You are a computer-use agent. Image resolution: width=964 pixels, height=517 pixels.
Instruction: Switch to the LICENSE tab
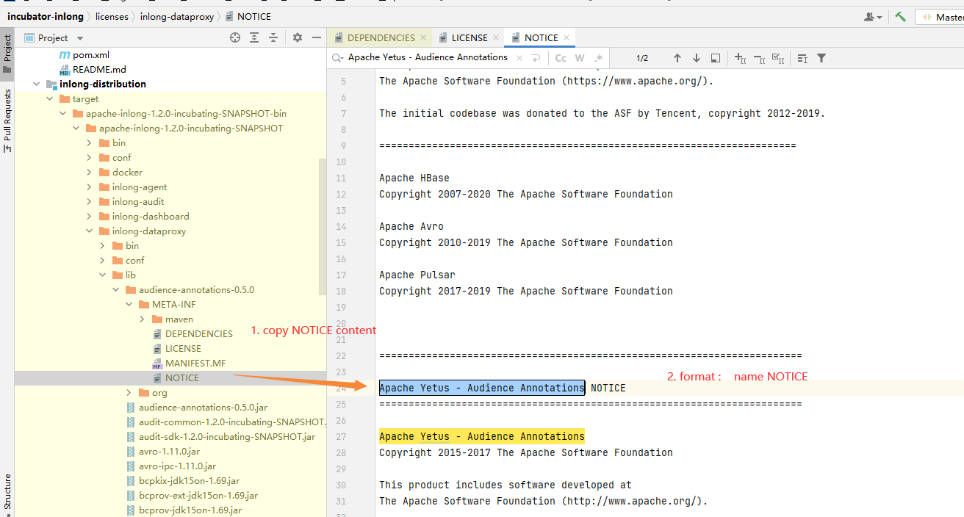click(469, 37)
